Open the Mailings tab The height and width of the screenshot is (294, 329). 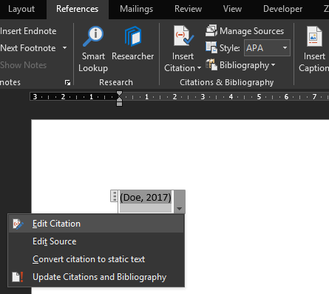pos(136,9)
